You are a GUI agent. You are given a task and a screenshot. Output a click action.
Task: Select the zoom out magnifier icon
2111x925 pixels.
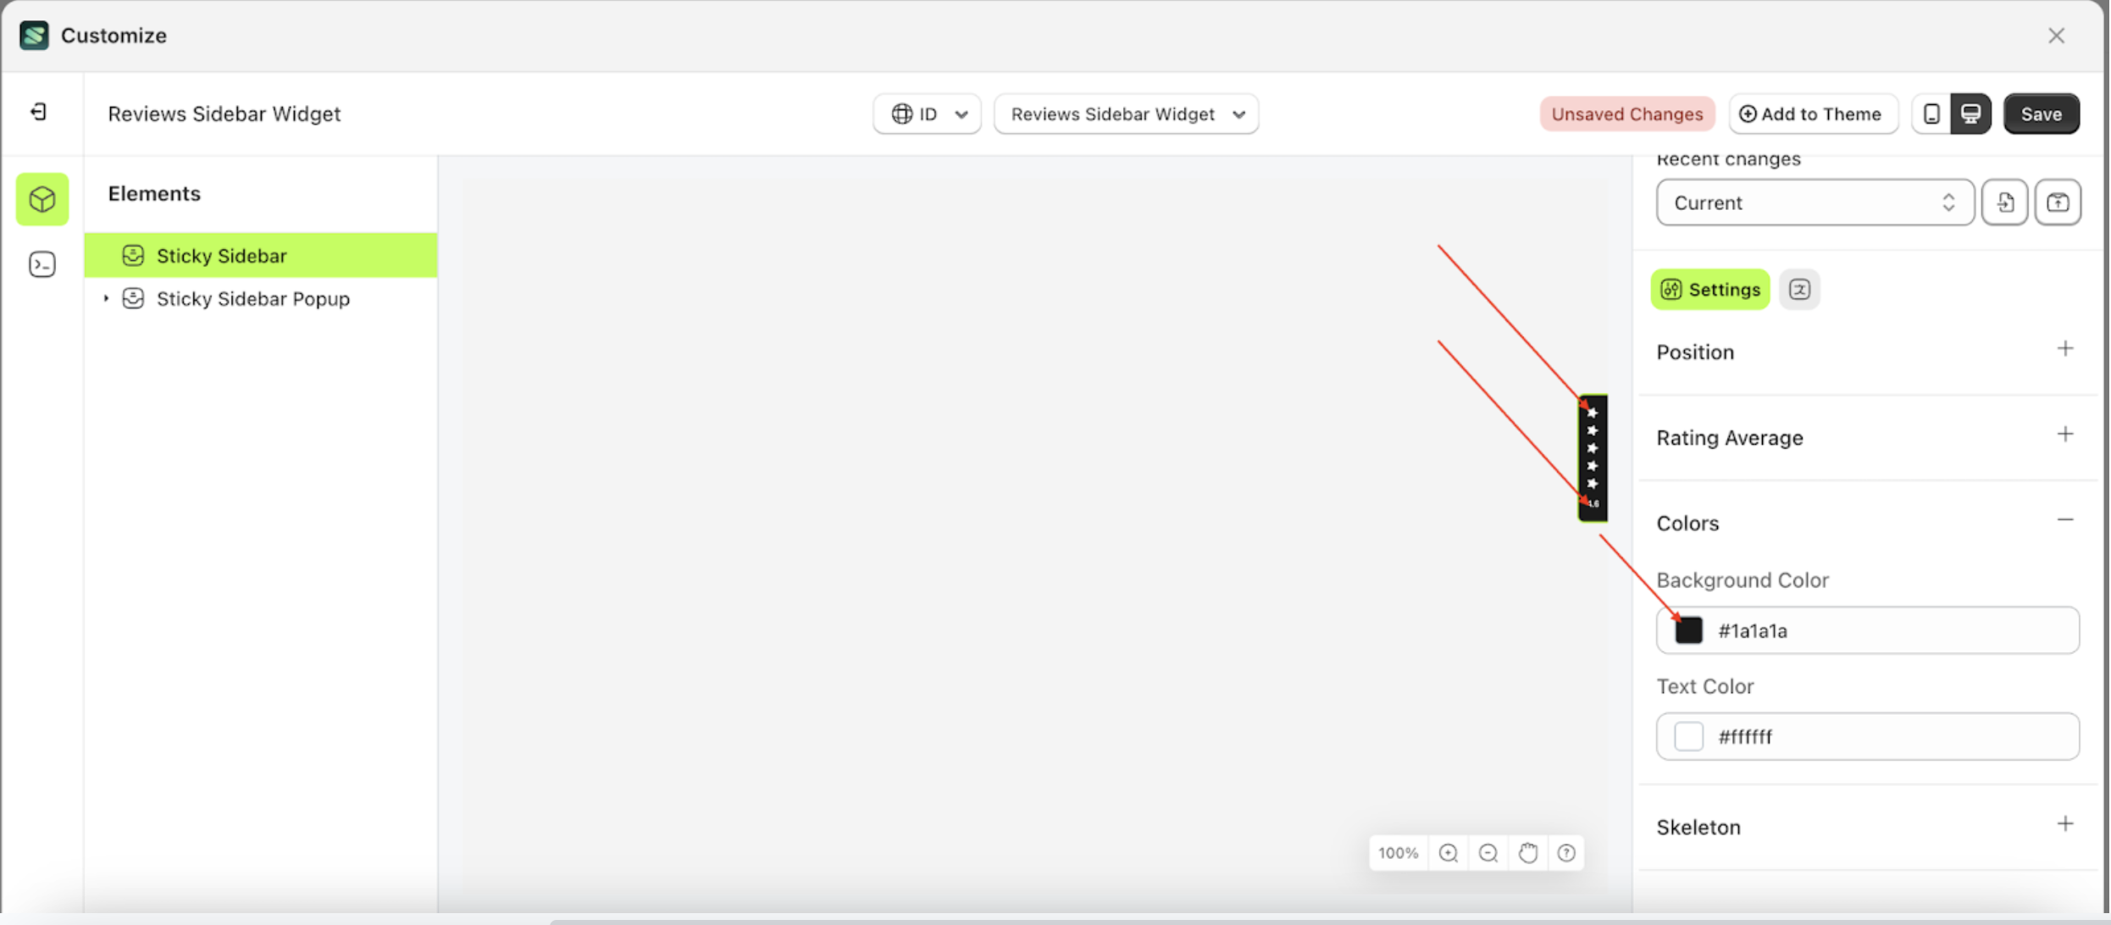tap(1488, 853)
